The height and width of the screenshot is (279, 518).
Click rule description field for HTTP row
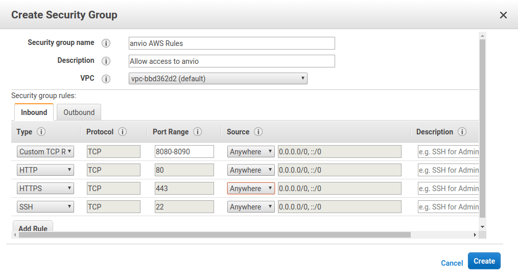(x=448, y=170)
